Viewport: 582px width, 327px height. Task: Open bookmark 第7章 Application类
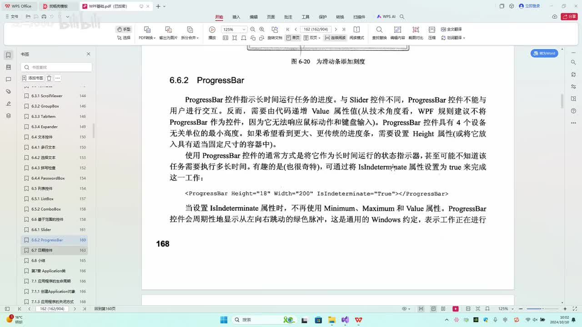(55, 271)
